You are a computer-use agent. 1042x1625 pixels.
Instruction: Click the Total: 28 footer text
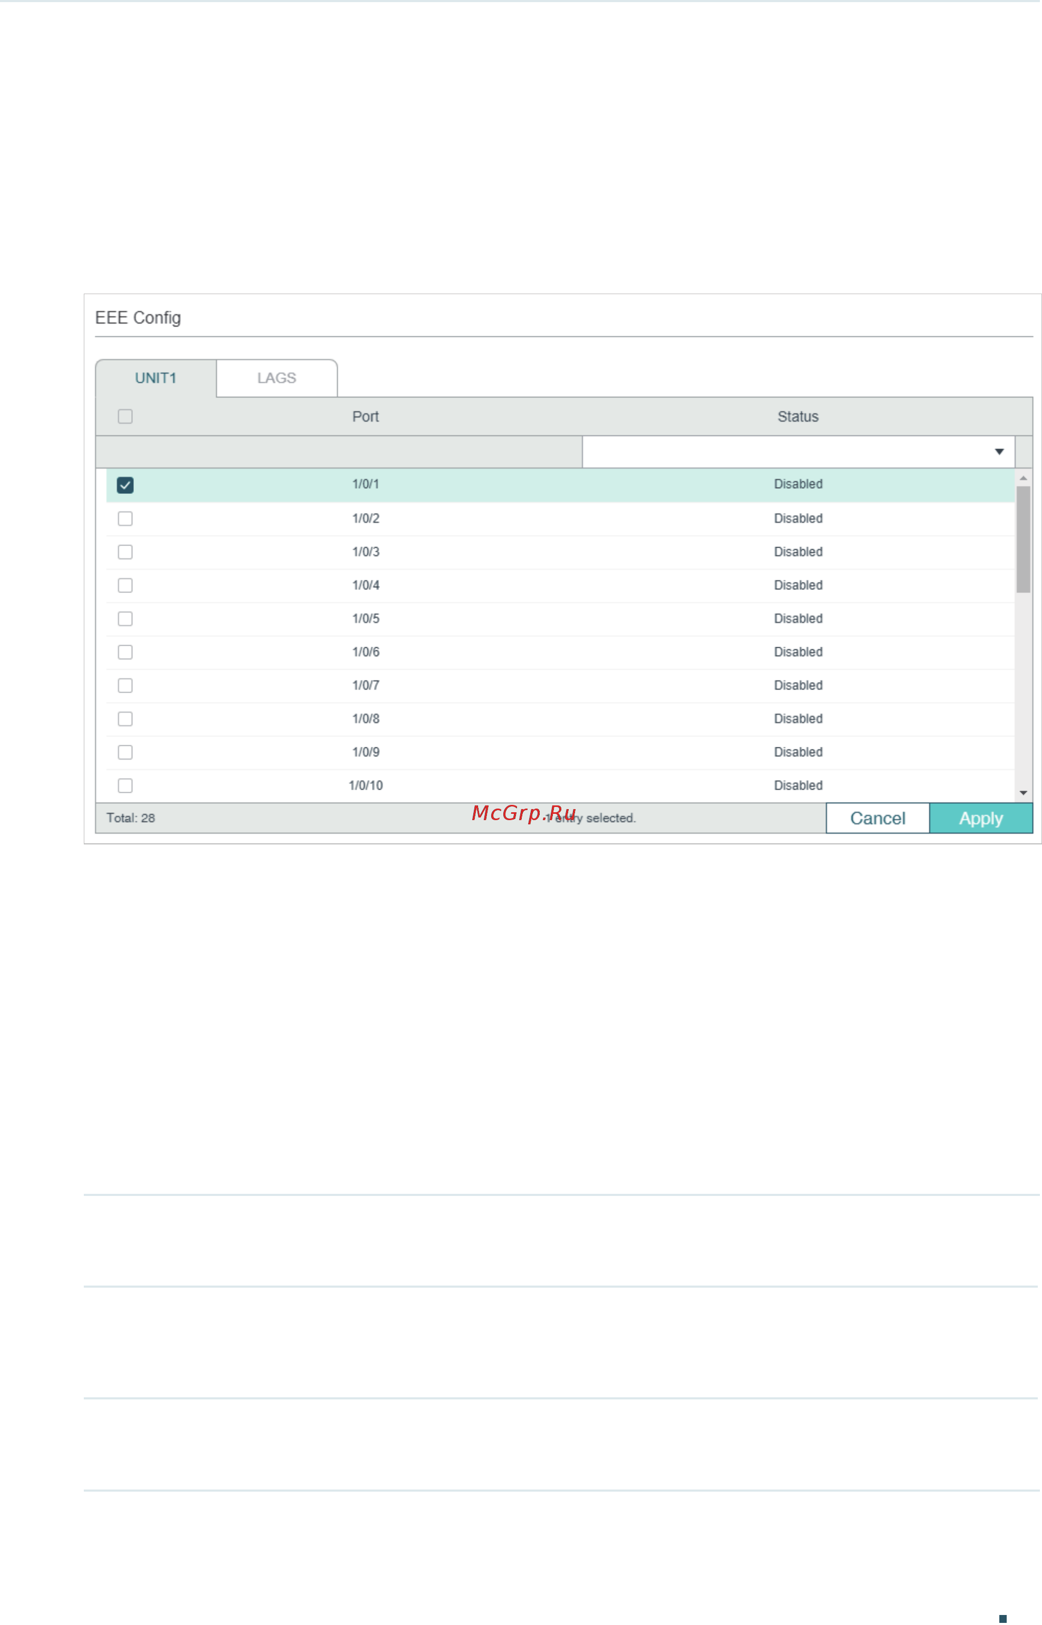tap(131, 819)
